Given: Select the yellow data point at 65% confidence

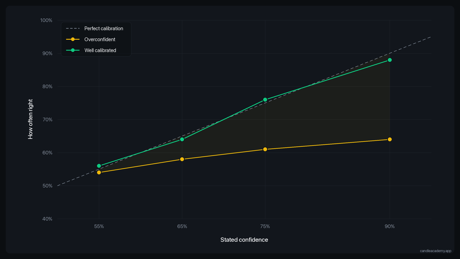Looking at the screenshot, I should pyautogui.click(x=182, y=159).
